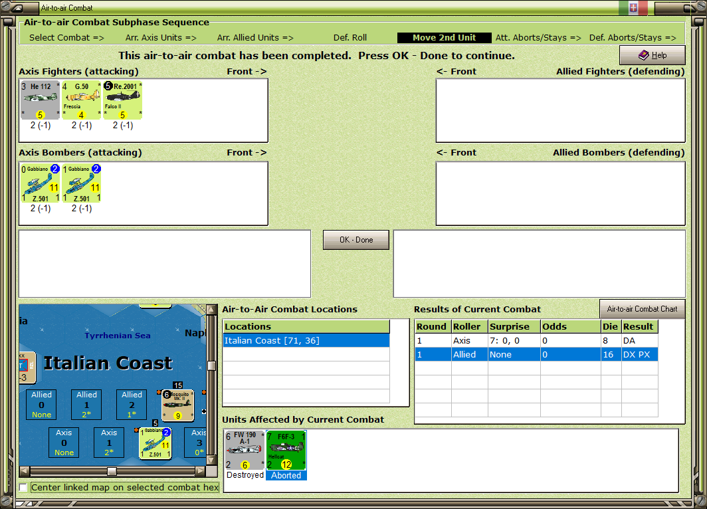Click the flag icon in the title bar

(x=633, y=8)
